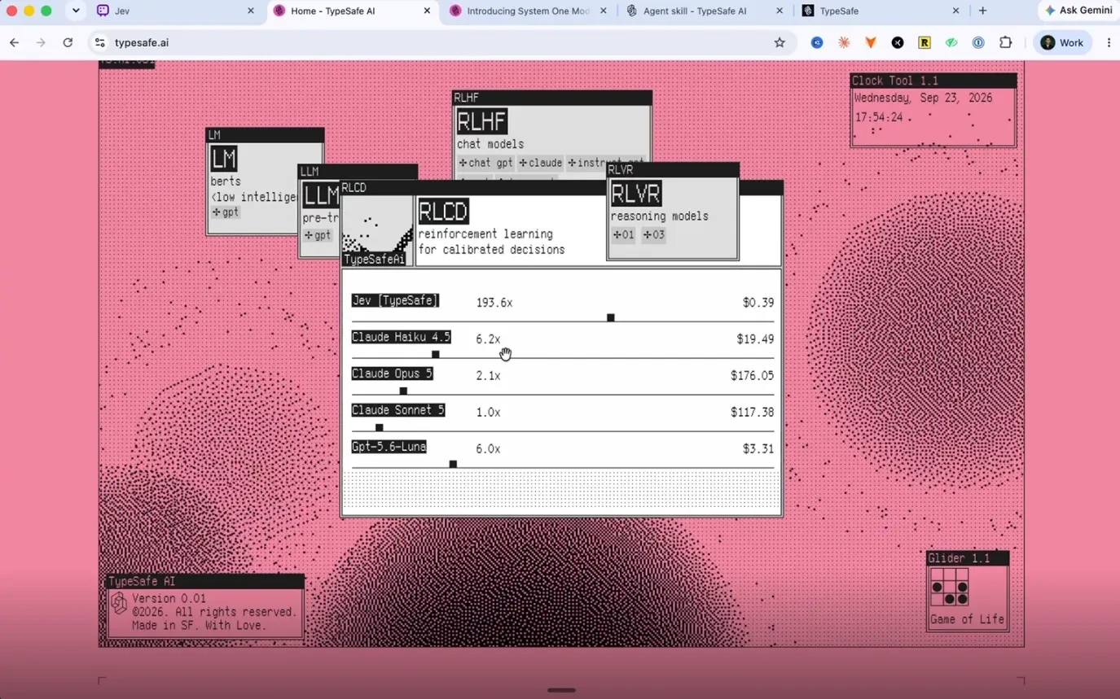This screenshot has height=699, width=1120.
Task: Open the Chrome extensions puzzle menu
Action: point(1006,43)
